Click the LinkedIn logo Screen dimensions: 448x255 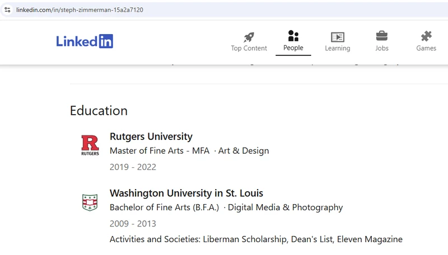[x=85, y=41]
